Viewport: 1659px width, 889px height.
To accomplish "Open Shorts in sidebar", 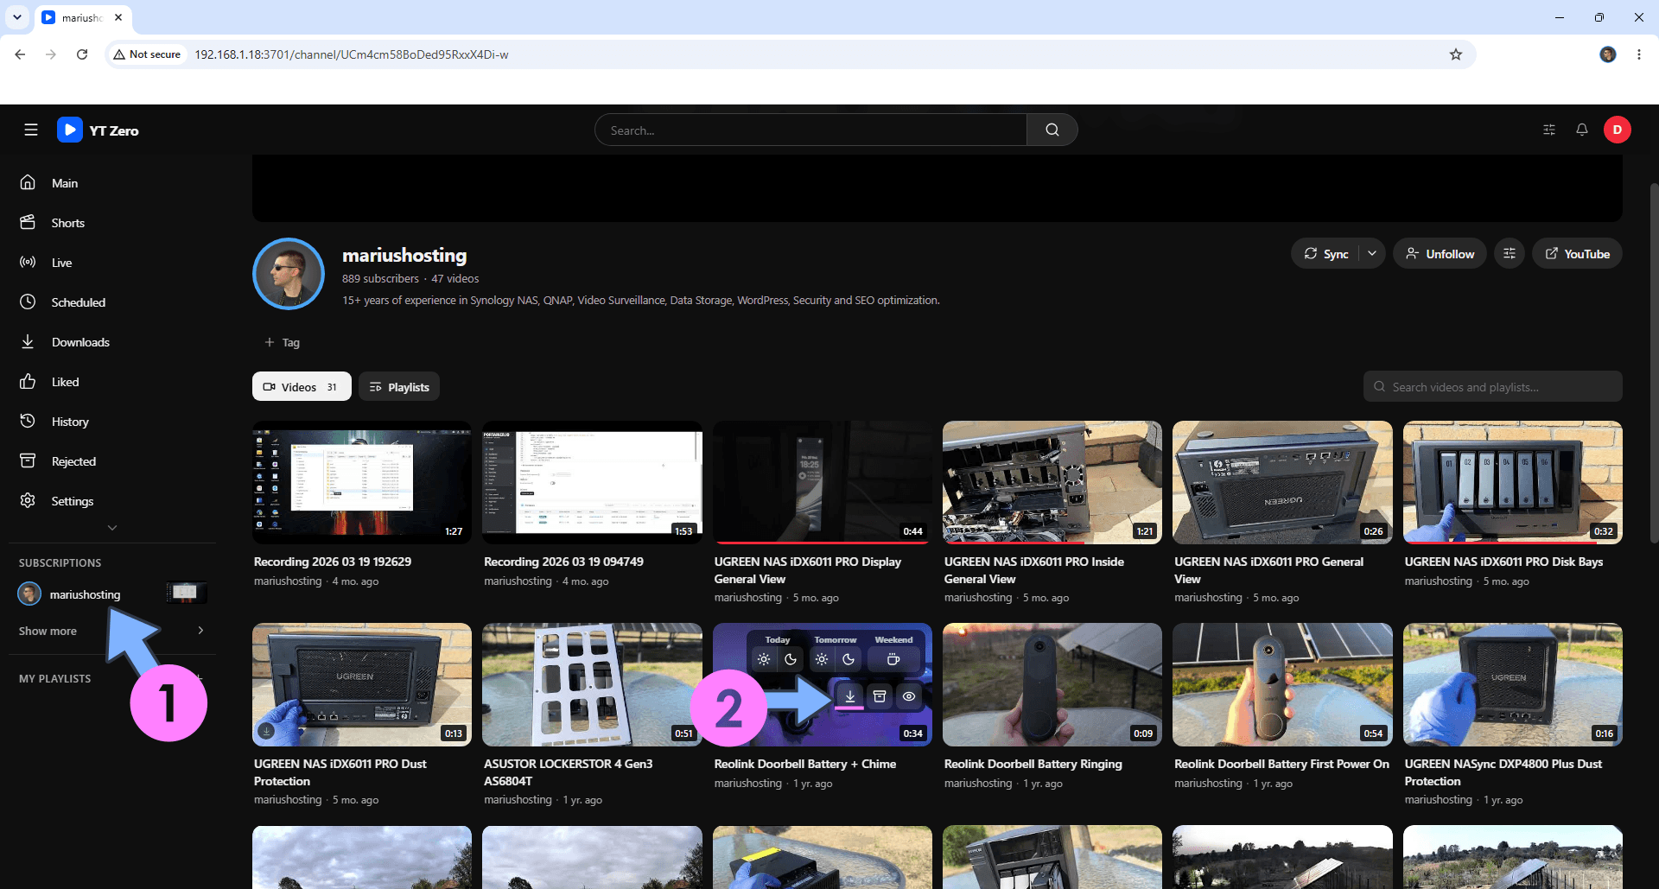I will tap(112, 223).
